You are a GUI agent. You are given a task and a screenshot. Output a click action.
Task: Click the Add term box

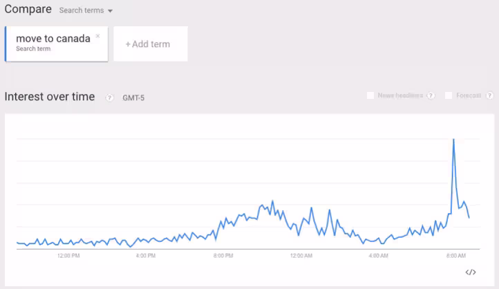click(x=151, y=44)
